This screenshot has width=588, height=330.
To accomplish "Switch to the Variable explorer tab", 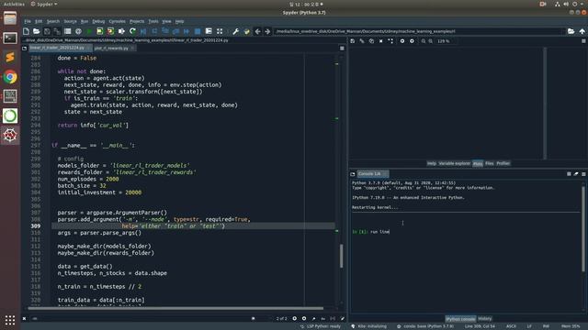I will pyautogui.click(x=454, y=163).
